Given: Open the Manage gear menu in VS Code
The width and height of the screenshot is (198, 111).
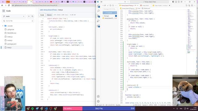Looking at the screenshot, I should [98, 101].
